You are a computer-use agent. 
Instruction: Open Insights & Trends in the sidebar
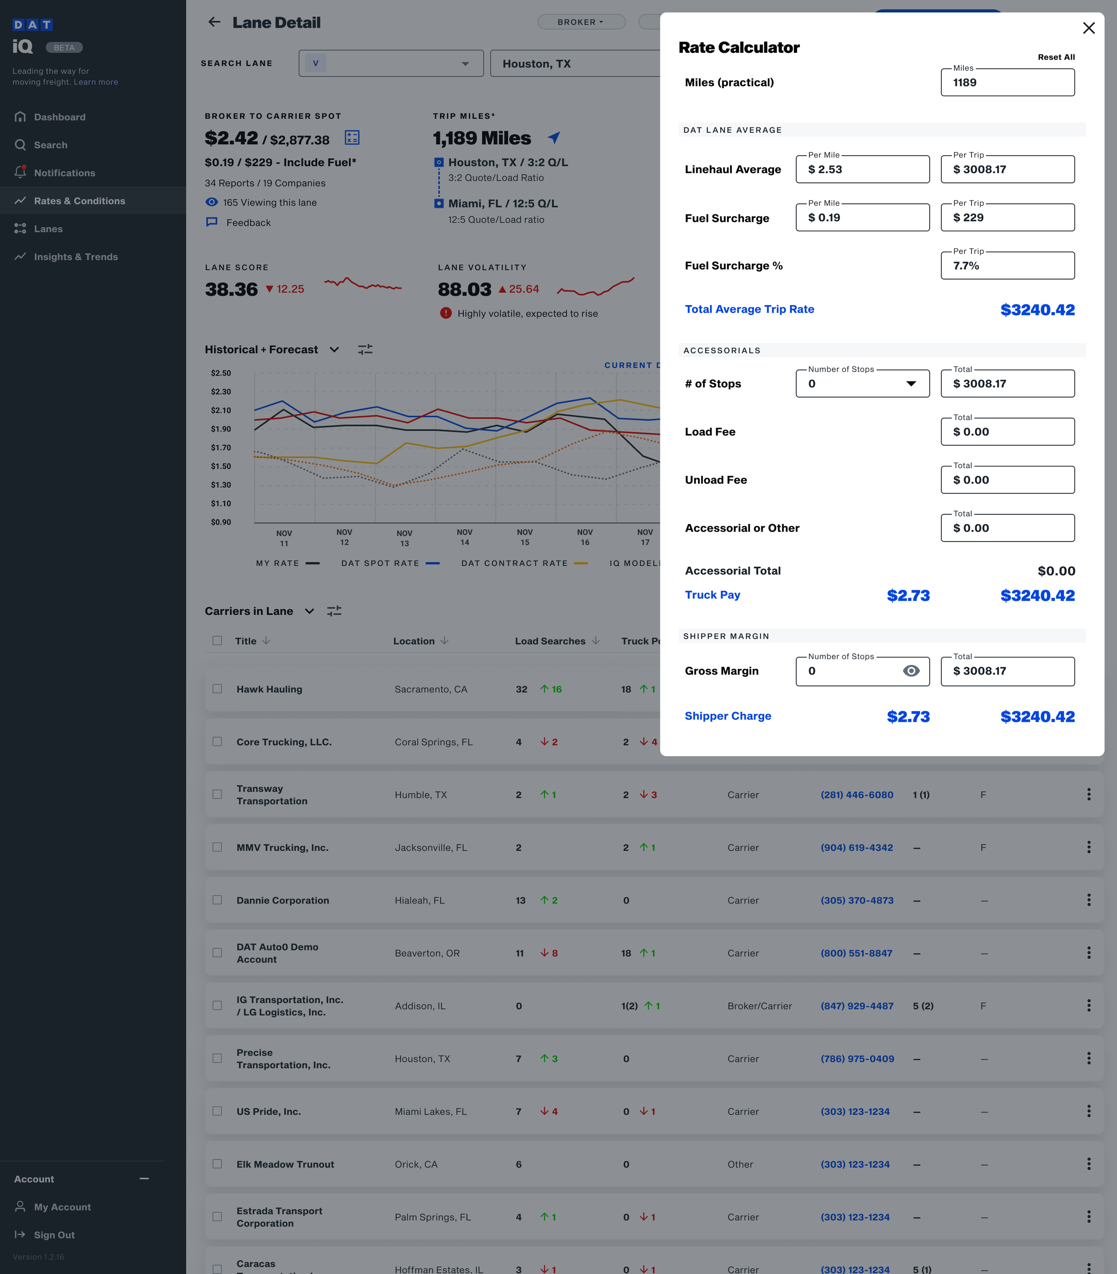76,257
